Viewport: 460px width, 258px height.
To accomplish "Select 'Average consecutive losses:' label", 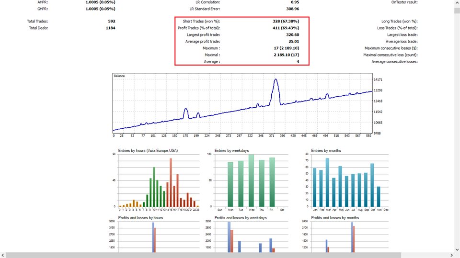I will 394,62.
